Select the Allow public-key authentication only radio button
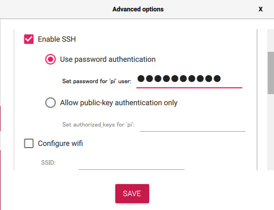Viewport: 274px width, 210px height. point(50,103)
